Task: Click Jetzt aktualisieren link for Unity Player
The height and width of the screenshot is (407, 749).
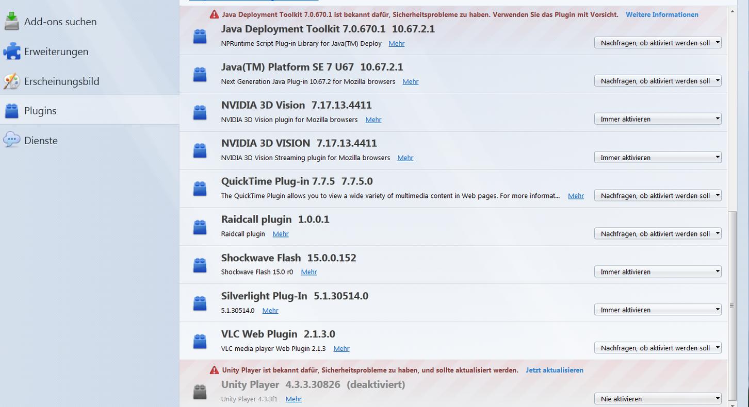Action: point(555,370)
